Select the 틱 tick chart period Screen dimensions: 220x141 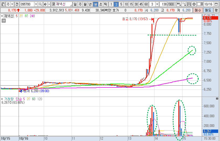pos(105,4)
